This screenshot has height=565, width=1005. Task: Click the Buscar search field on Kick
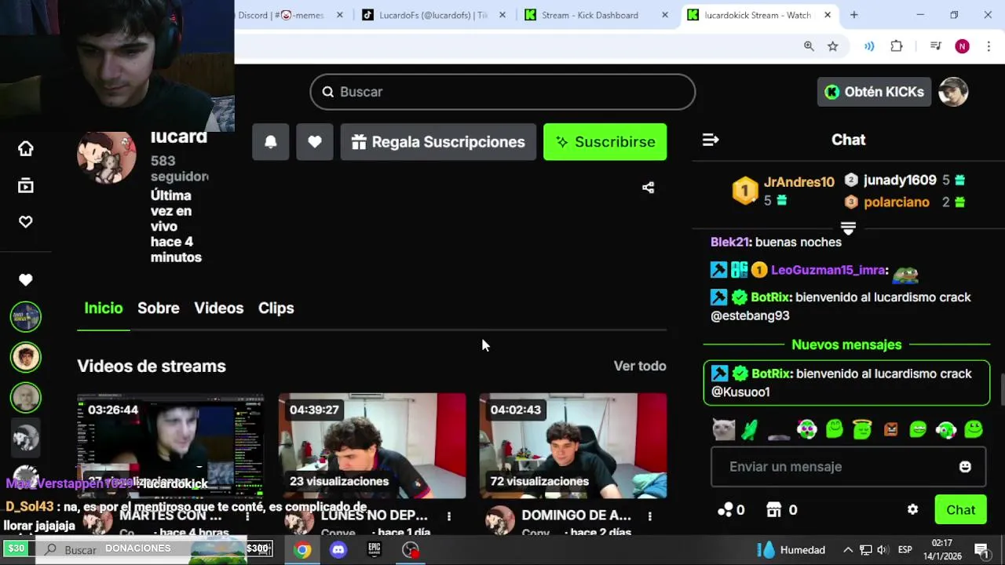tap(502, 92)
